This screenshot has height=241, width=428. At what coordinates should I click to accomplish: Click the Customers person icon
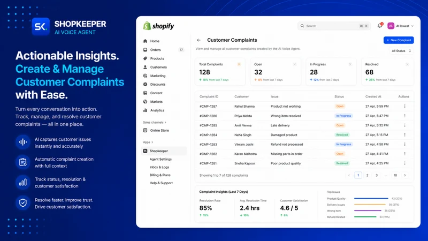145,67
